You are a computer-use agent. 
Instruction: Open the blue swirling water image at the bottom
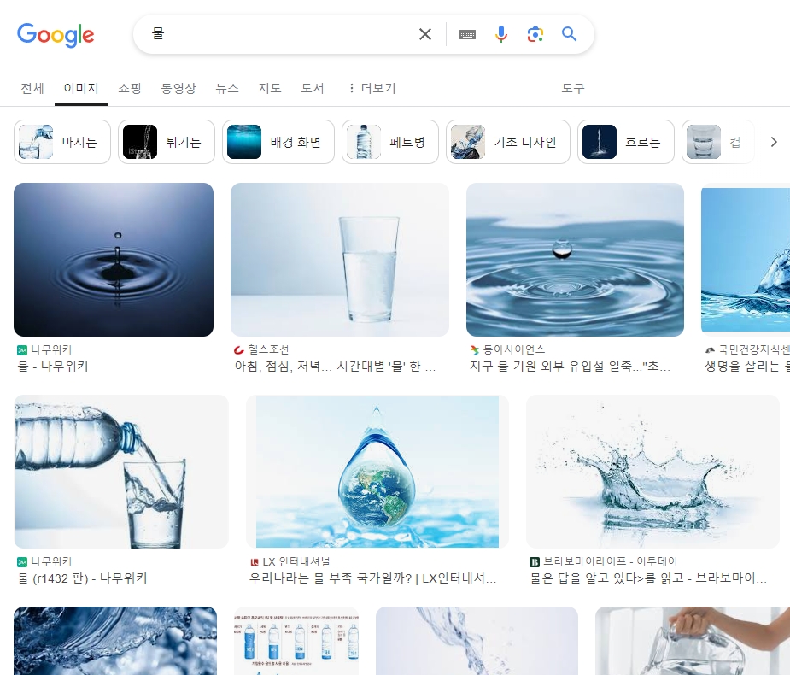(115, 641)
